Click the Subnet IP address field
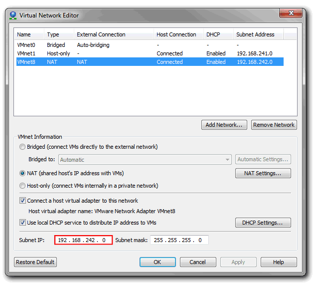 tap(83, 240)
